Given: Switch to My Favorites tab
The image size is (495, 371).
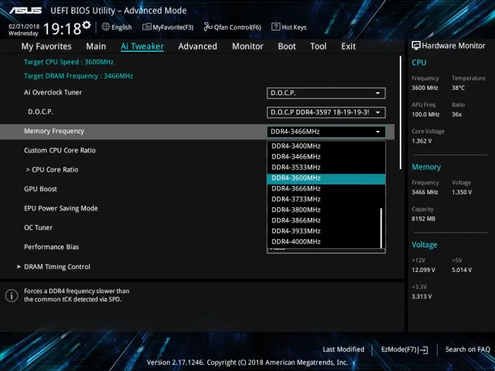Looking at the screenshot, I should (46, 46).
